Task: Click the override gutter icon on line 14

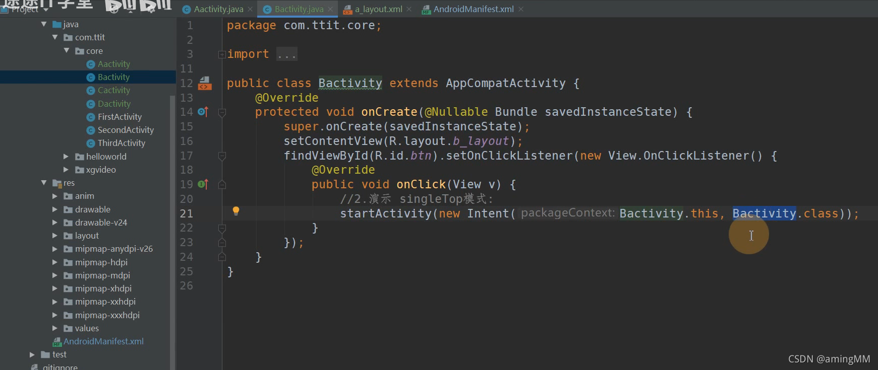Action: tap(203, 112)
